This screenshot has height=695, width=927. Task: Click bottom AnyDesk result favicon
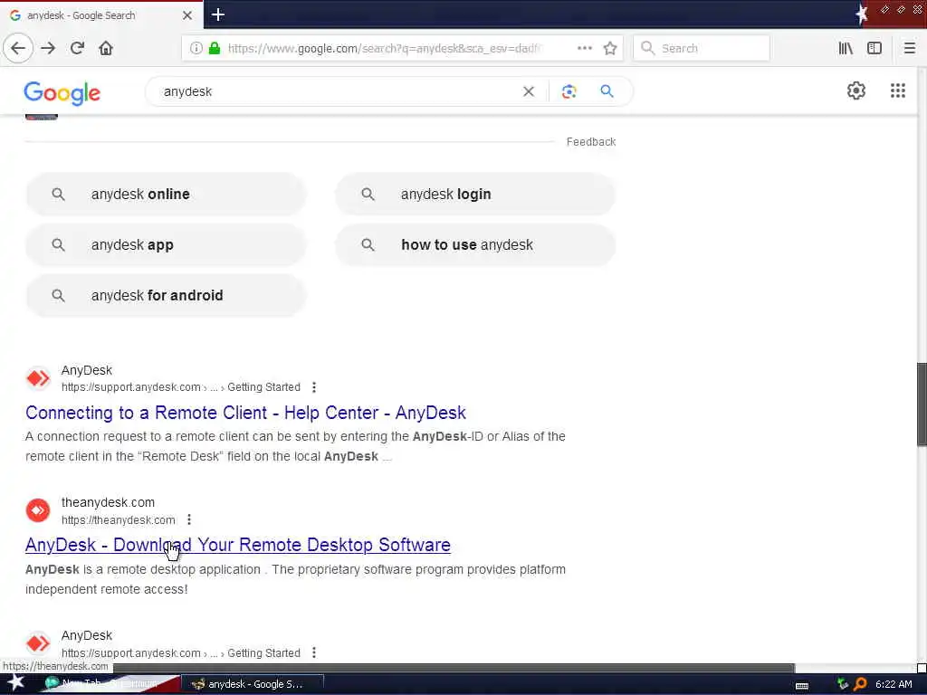(38, 643)
